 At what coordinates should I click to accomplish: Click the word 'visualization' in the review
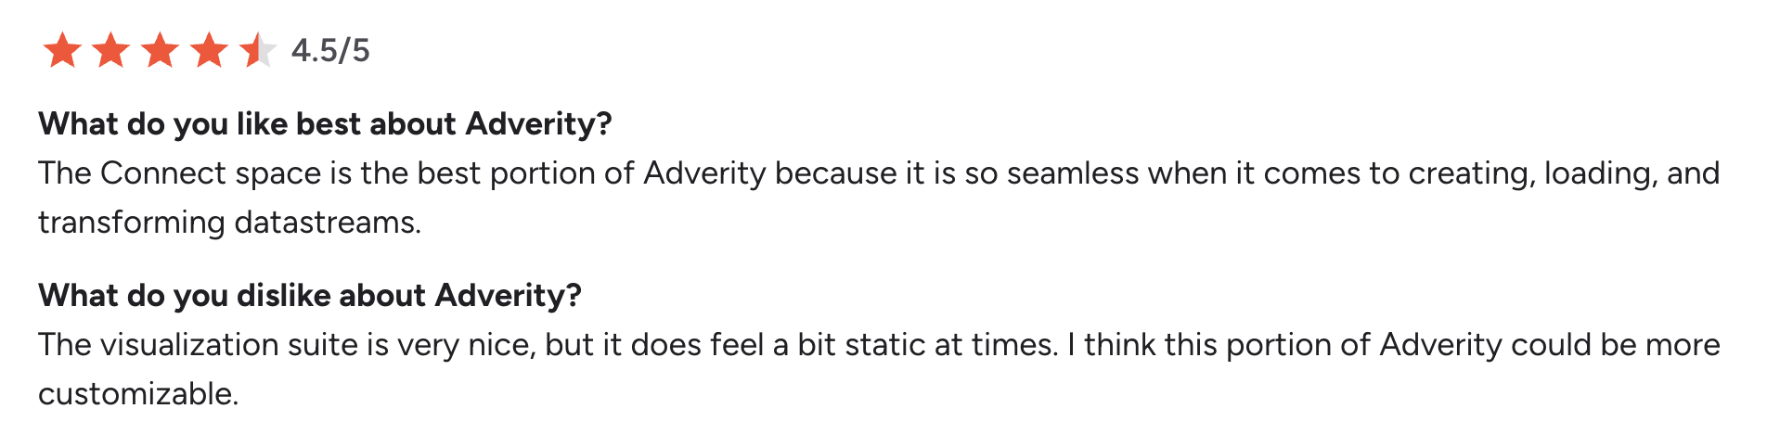[x=188, y=345]
